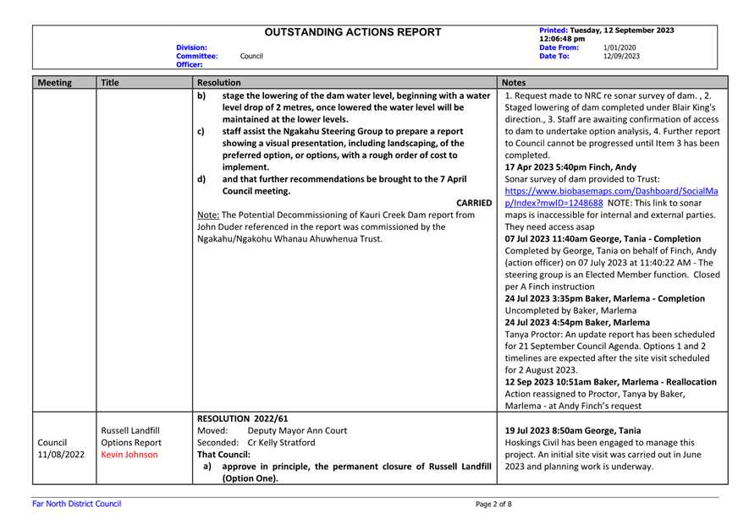Select the Committee value Council

[x=251, y=56]
